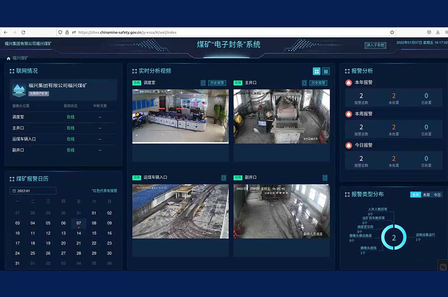
Task: Click the 进入子系统 button
Action: click(x=375, y=45)
